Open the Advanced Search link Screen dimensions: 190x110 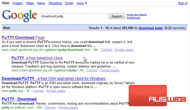[137, 15]
